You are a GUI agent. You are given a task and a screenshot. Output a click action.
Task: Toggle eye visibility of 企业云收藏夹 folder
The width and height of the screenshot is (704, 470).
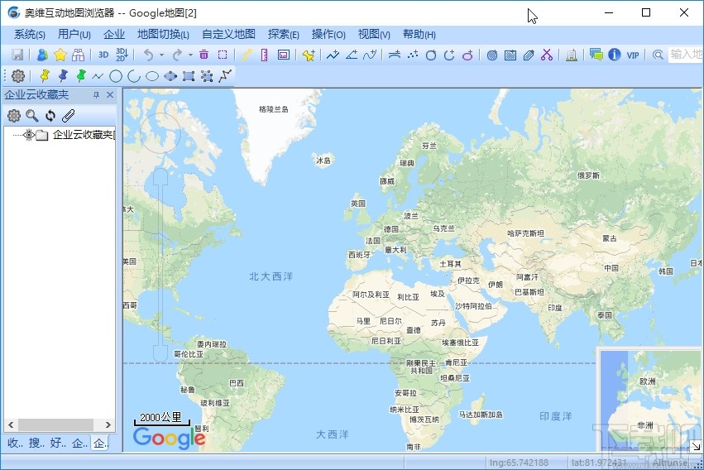point(28,135)
